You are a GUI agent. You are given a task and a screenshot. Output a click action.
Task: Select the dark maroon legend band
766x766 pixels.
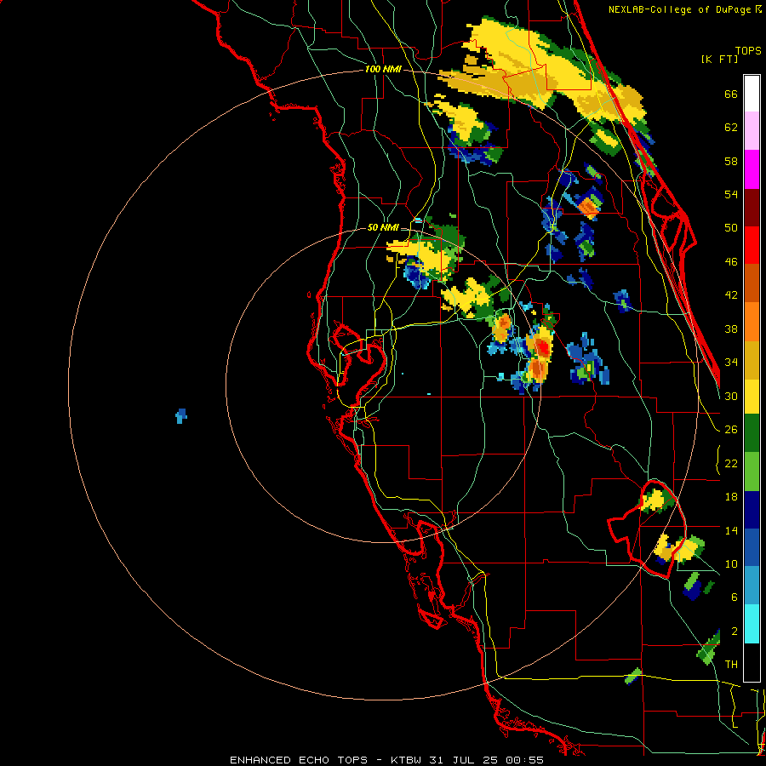point(752,208)
